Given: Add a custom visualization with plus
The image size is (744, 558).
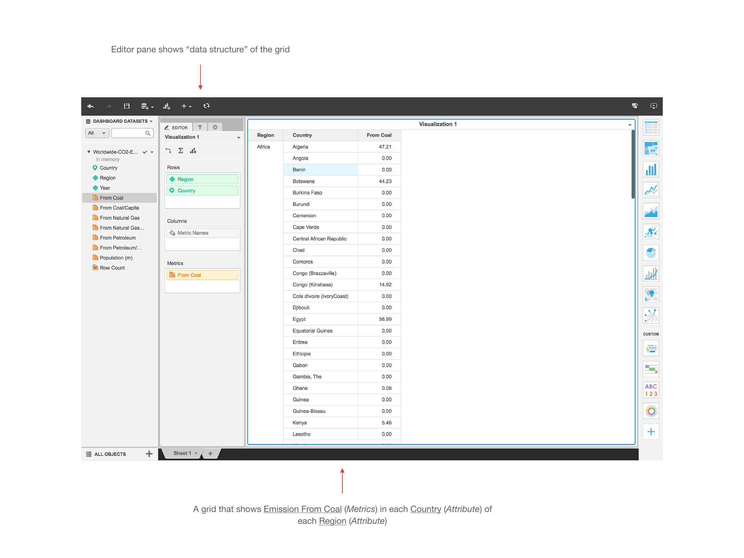Looking at the screenshot, I should (651, 432).
